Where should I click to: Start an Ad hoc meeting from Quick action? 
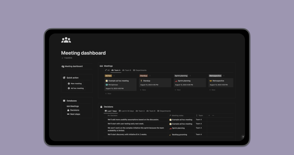pyautogui.click(x=76, y=88)
